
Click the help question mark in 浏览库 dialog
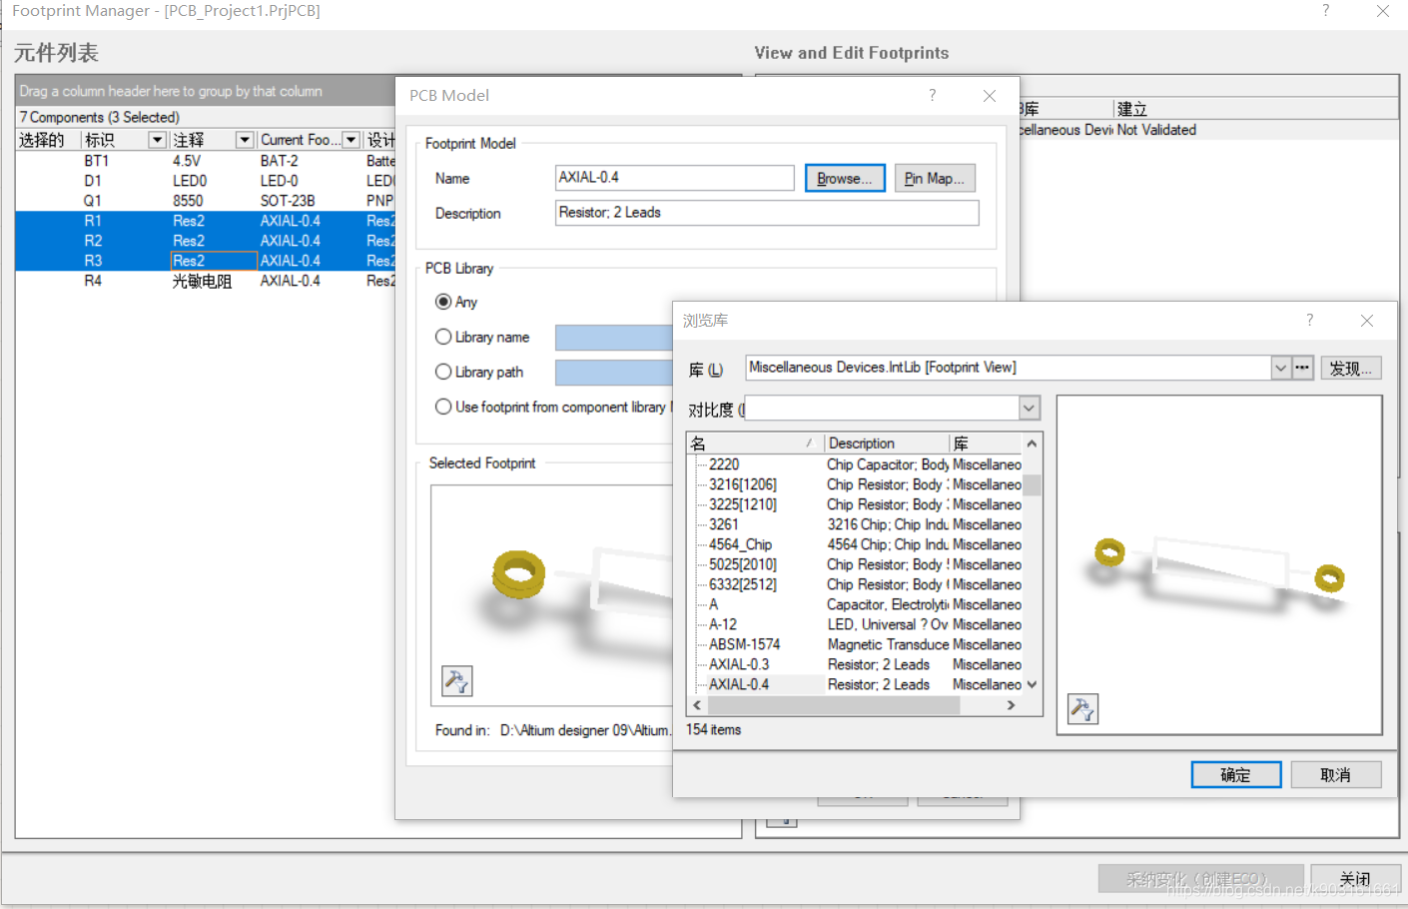(1309, 320)
